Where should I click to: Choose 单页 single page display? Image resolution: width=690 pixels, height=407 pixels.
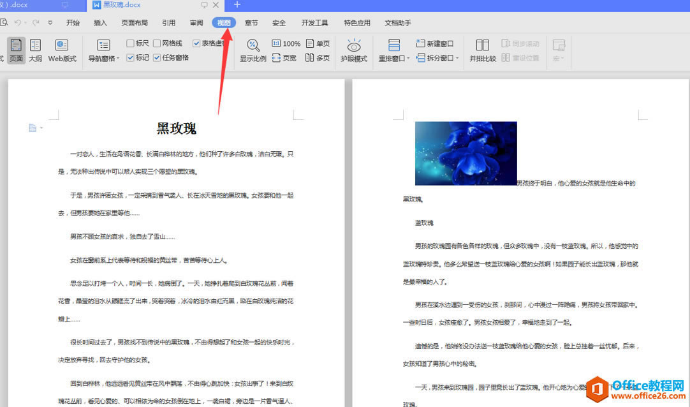[x=318, y=43]
